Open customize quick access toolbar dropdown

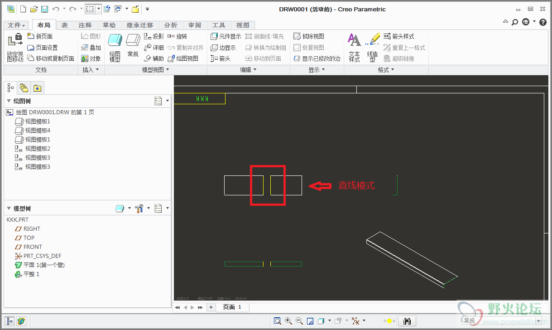coord(147,9)
